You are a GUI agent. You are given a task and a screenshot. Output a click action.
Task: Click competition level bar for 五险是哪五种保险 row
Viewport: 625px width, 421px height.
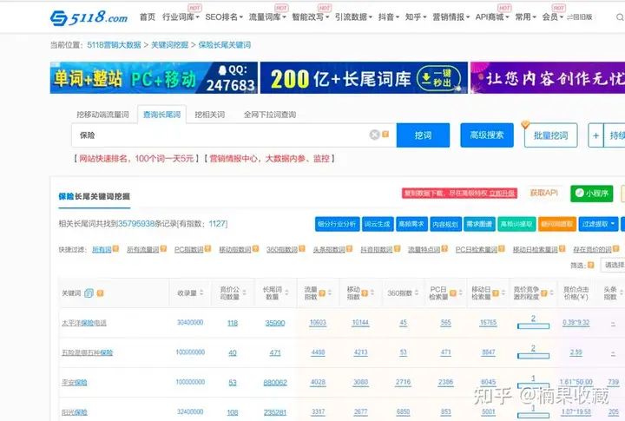533,356
